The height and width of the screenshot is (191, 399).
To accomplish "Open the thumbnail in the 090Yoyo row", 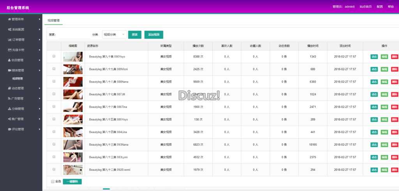I will [73, 57].
